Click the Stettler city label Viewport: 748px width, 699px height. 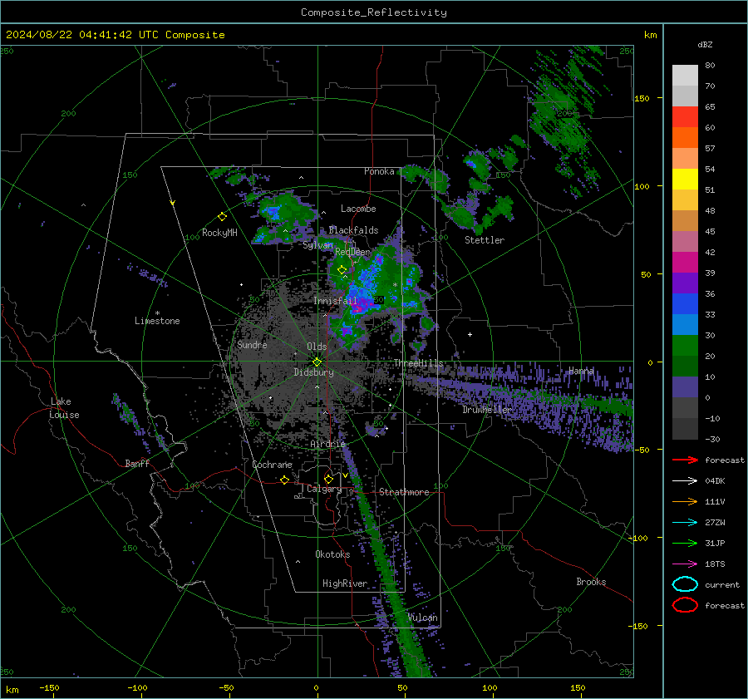coord(485,240)
